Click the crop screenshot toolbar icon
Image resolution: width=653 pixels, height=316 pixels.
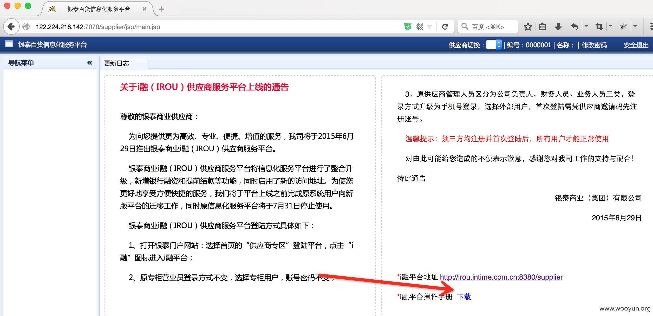599,27
